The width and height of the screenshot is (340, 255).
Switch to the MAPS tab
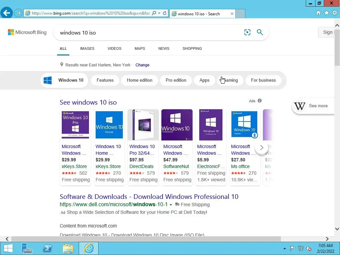click(140, 48)
